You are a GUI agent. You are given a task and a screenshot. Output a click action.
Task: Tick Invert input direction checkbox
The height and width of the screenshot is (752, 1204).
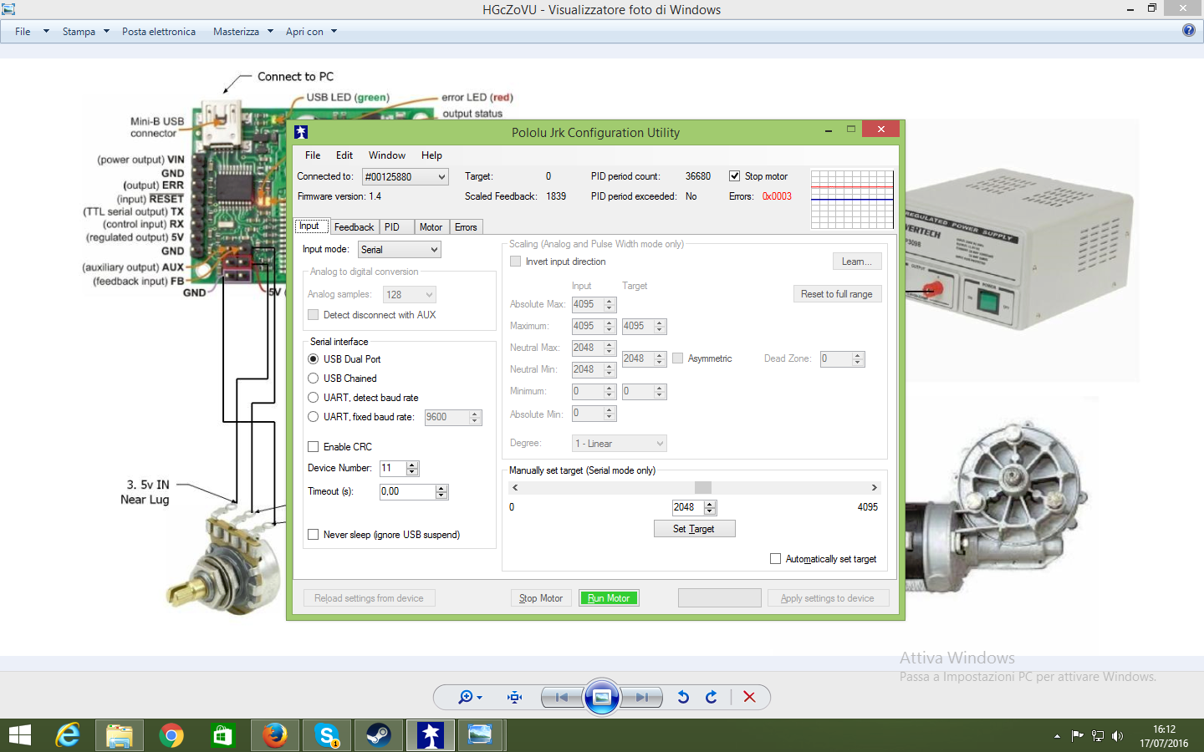[515, 262]
